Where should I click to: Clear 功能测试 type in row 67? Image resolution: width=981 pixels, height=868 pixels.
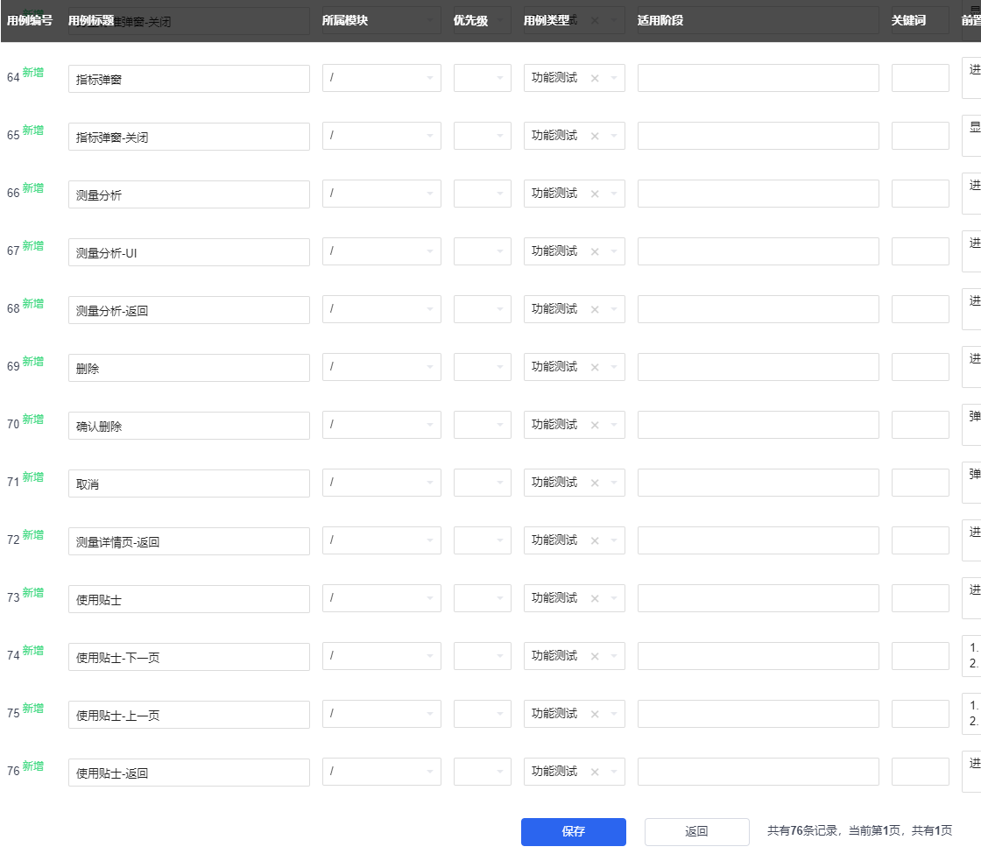(595, 251)
